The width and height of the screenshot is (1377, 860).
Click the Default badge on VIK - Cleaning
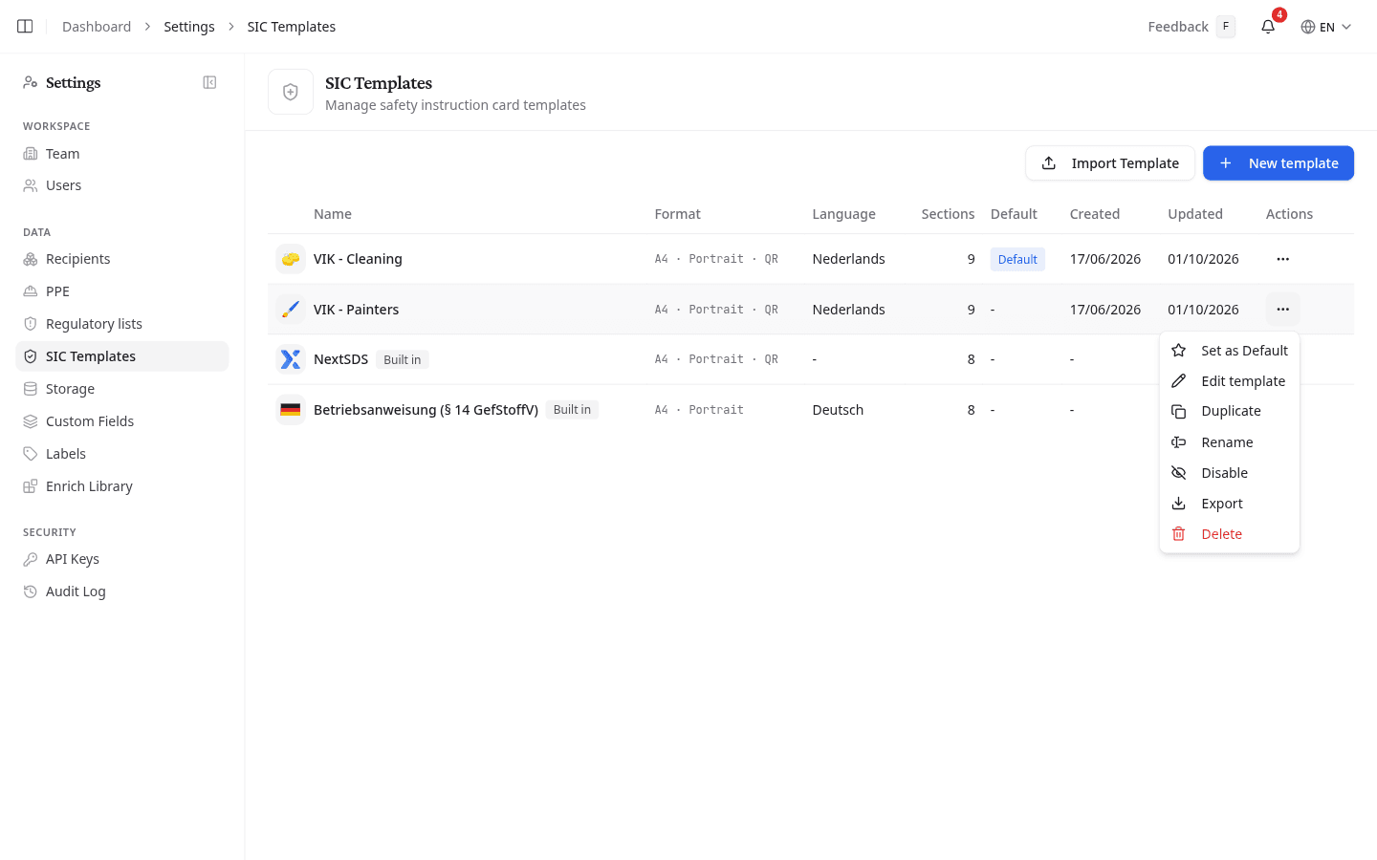1017,259
